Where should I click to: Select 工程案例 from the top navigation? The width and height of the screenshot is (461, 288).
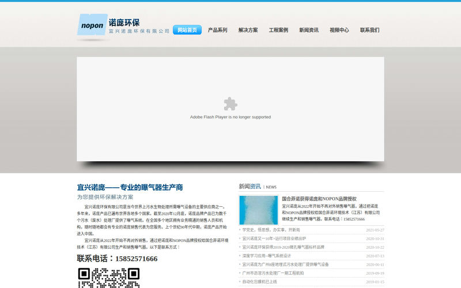point(278,30)
